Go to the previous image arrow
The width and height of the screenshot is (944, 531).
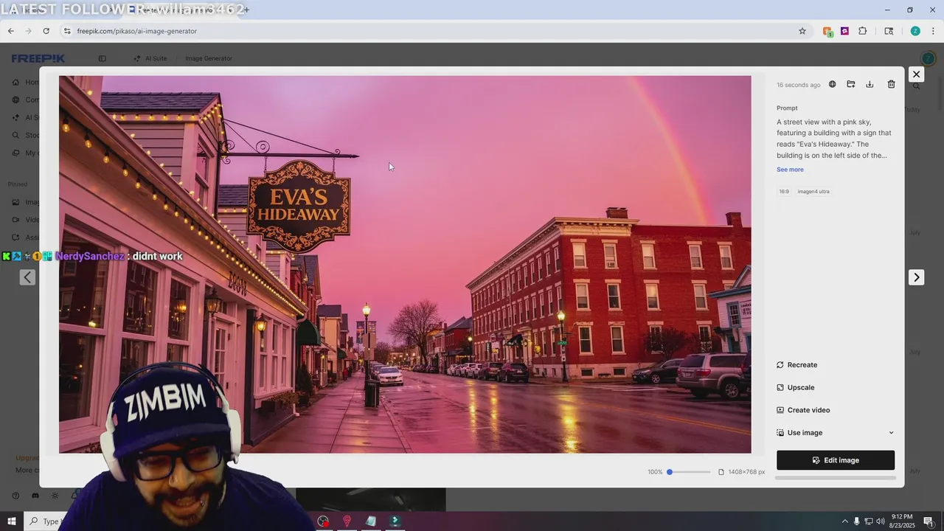[x=27, y=277]
